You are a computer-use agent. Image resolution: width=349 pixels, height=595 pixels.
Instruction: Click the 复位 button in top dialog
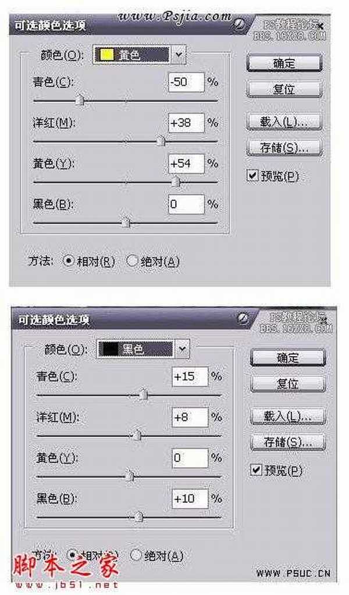(x=286, y=90)
